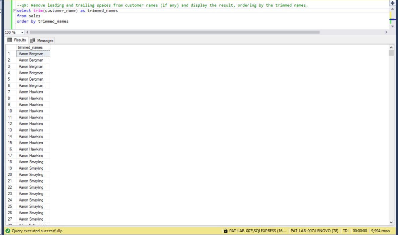Screen dimensions: 398x235
Task: Click the server lock icon in status bar
Action: coord(226,231)
